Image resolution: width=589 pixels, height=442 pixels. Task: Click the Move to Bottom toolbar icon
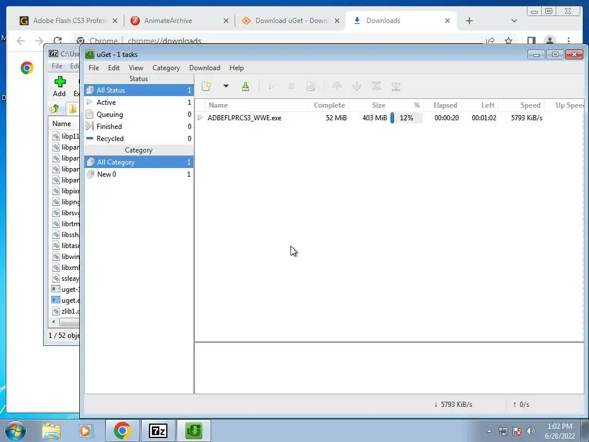[x=396, y=86]
